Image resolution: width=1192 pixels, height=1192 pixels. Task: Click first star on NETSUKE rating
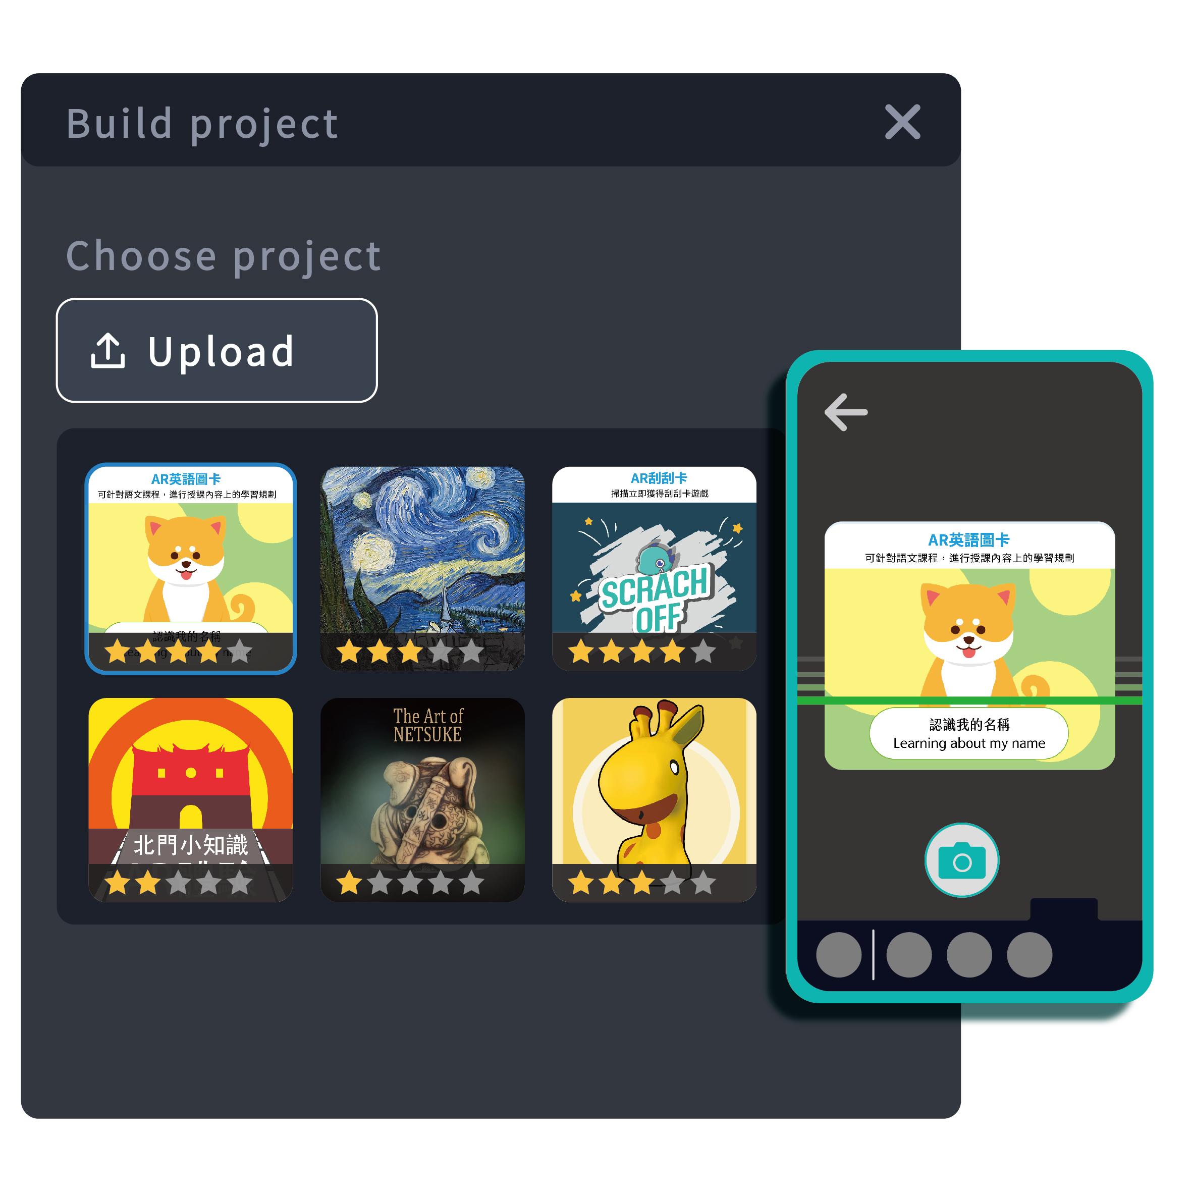click(x=349, y=882)
